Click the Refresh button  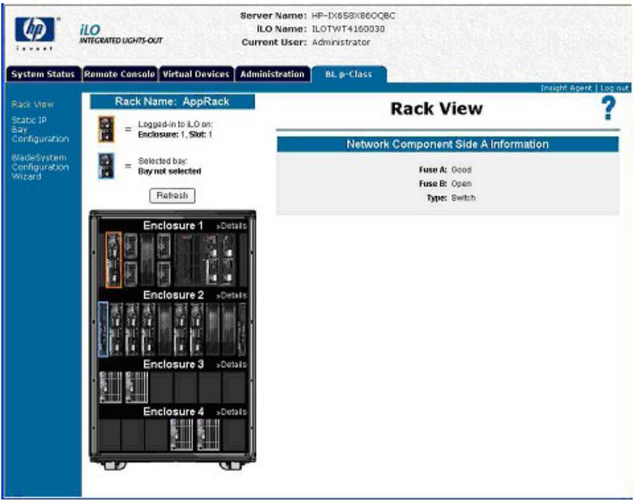(x=172, y=196)
